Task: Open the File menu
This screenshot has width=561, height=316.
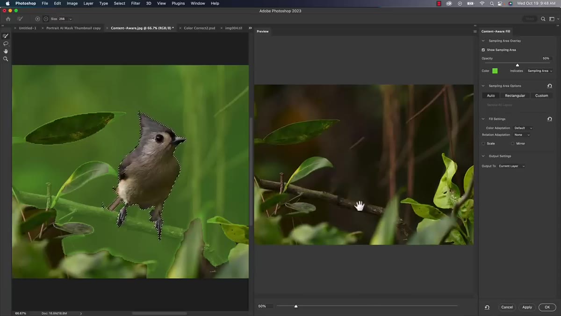Action: [45, 3]
